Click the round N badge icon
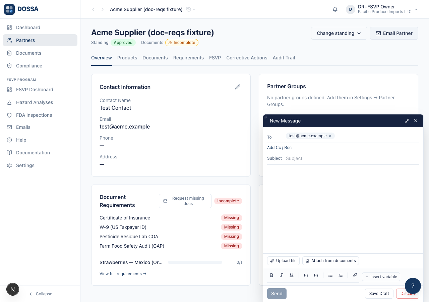 point(13,289)
